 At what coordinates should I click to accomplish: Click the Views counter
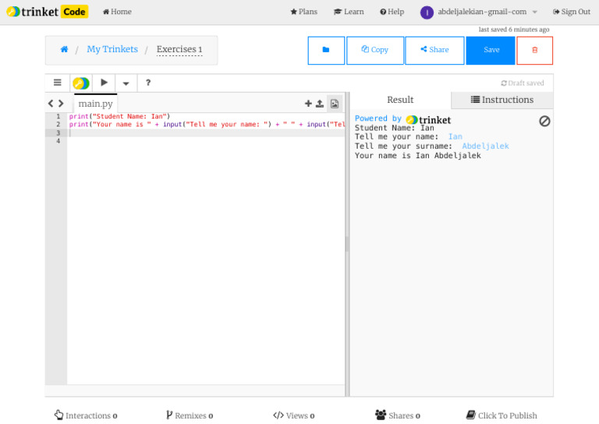pyautogui.click(x=294, y=415)
